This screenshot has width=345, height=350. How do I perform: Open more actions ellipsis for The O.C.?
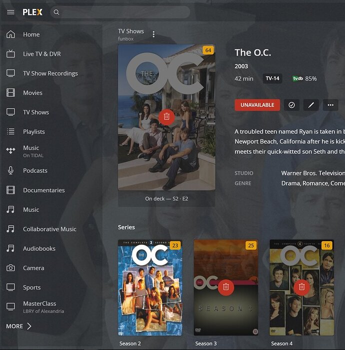coord(330,105)
